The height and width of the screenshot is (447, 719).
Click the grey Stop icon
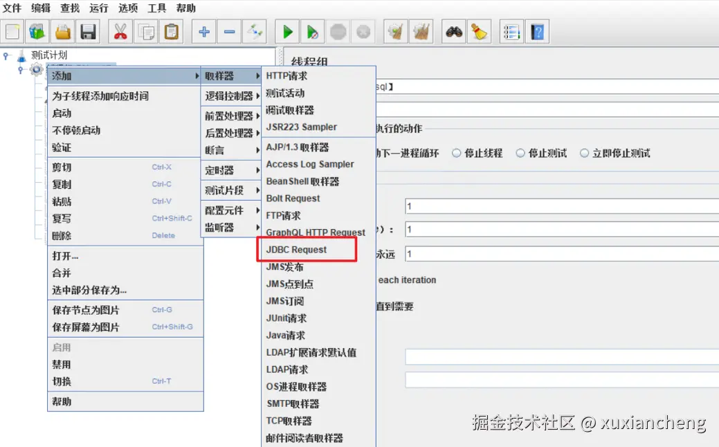(x=338, y=32)
